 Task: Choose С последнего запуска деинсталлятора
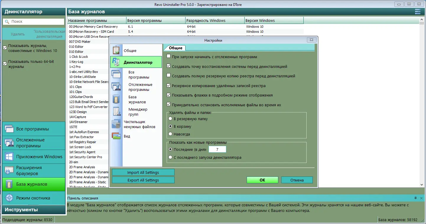[170, 157]
